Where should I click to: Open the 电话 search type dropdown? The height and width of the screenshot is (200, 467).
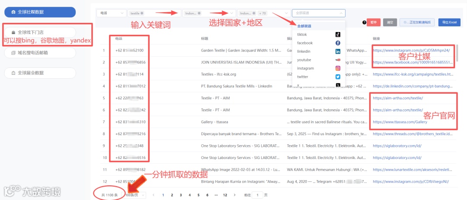[112, 13]
